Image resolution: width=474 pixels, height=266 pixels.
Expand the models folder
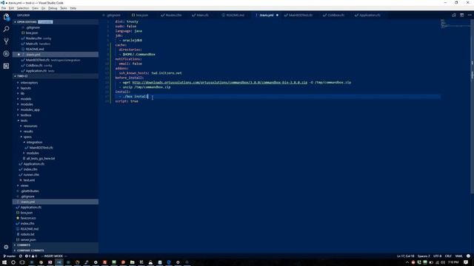[26, 99]
